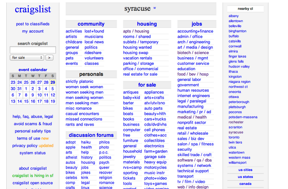Open personal safety tips link
Viewport: 288px width, 189px height.
point(33,131)
